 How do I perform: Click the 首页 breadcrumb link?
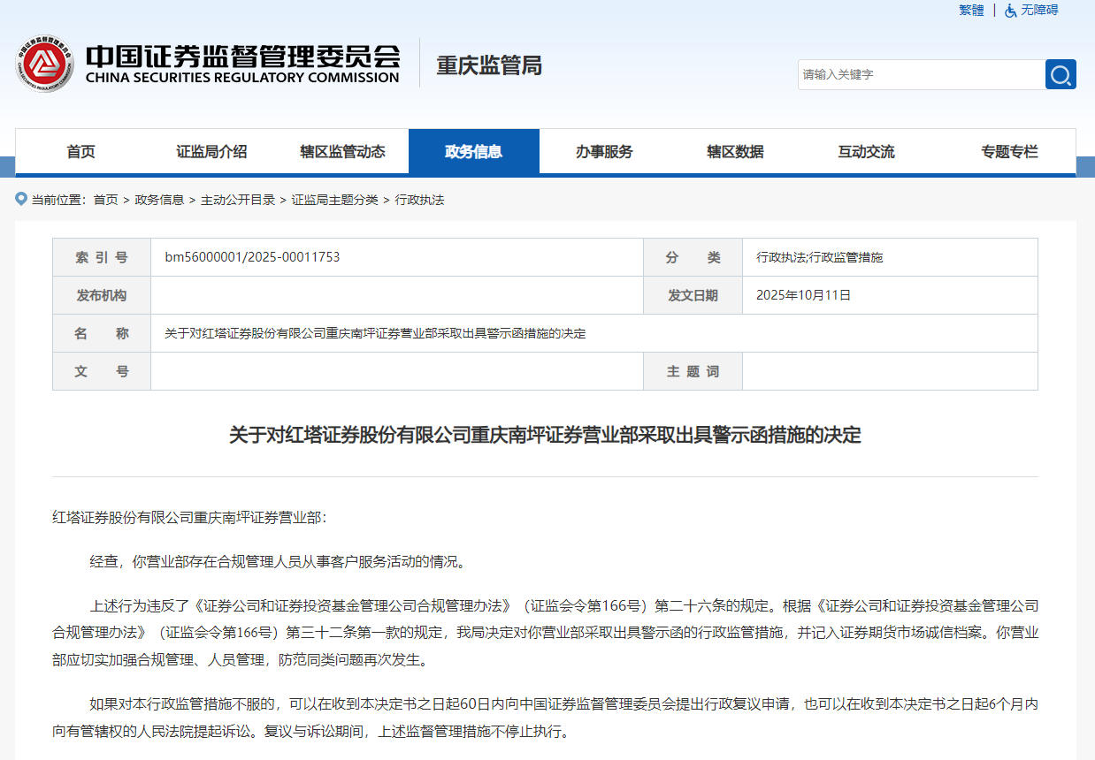coord(105,200)
